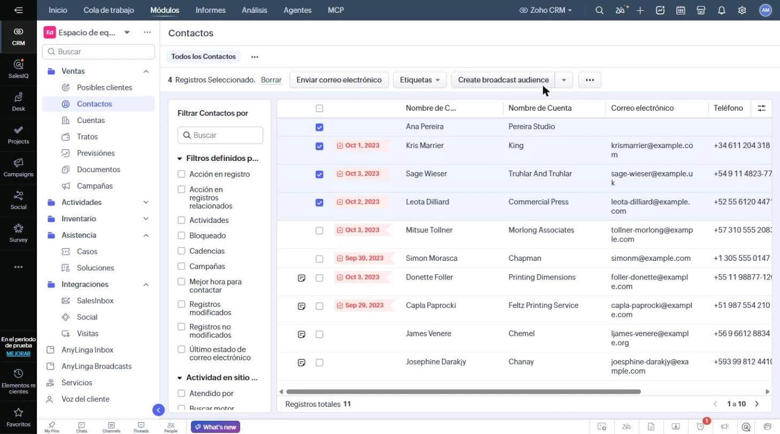The width and height of the screenshot is (780, 434).
Task: Open note icon on Donette Foller row
Action: tap(302, 278)
